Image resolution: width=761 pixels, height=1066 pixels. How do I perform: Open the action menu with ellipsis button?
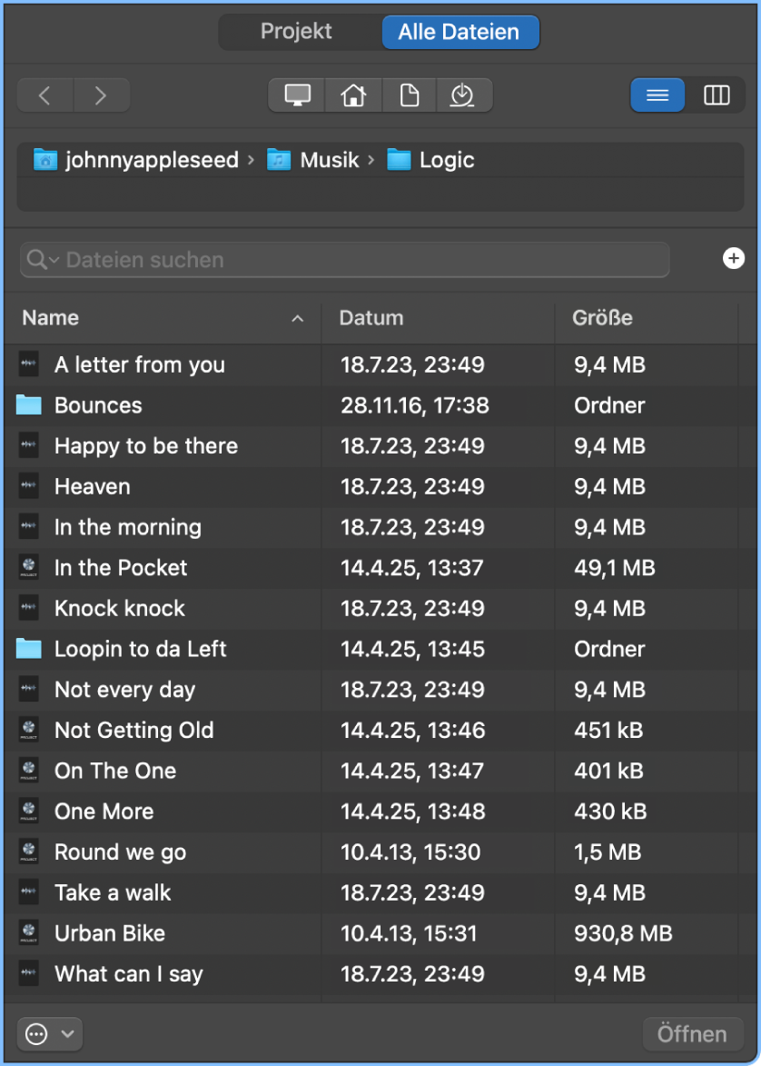click(x=49, y=1033)
